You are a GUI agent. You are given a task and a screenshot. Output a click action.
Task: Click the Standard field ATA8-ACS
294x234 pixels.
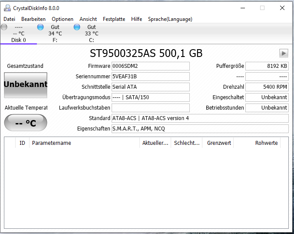(200, 118)
